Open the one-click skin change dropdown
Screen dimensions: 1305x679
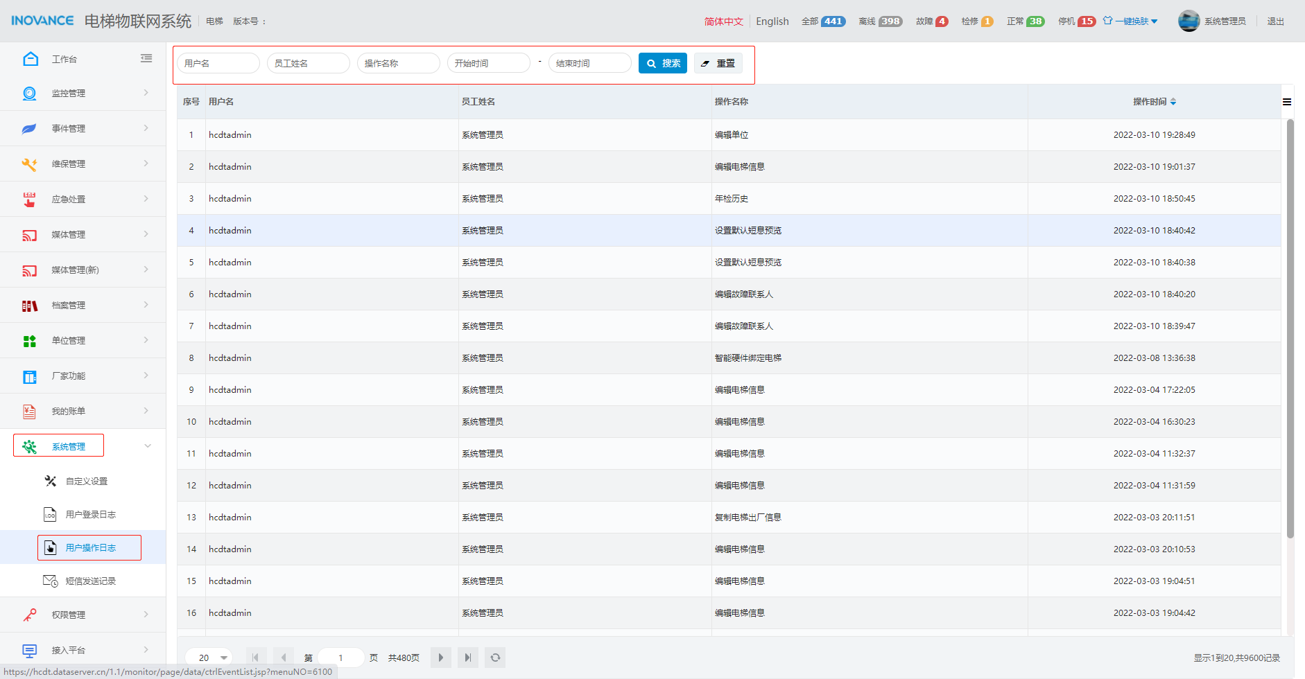tap(1130, 21)
